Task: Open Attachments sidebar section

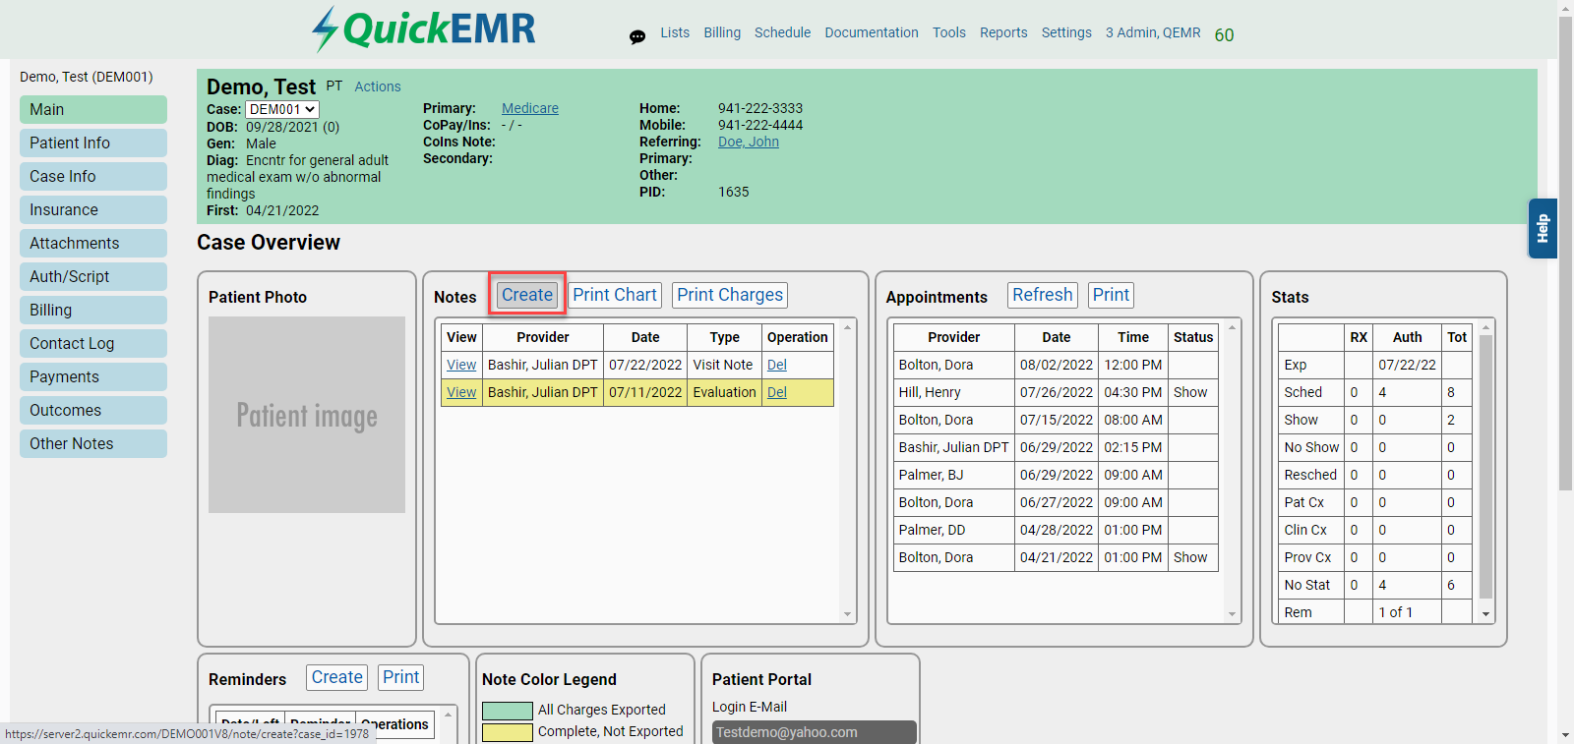Action: click(x=93, y=243)
